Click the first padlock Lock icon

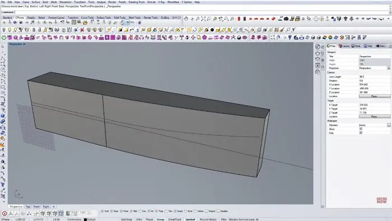tap(34, 30)
